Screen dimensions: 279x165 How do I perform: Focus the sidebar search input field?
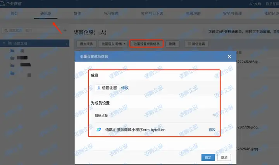[x=33, y=30]
